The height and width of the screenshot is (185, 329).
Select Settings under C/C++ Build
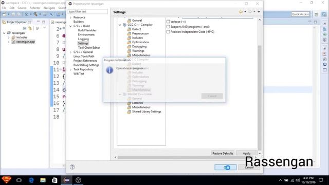tap(83, 43)
